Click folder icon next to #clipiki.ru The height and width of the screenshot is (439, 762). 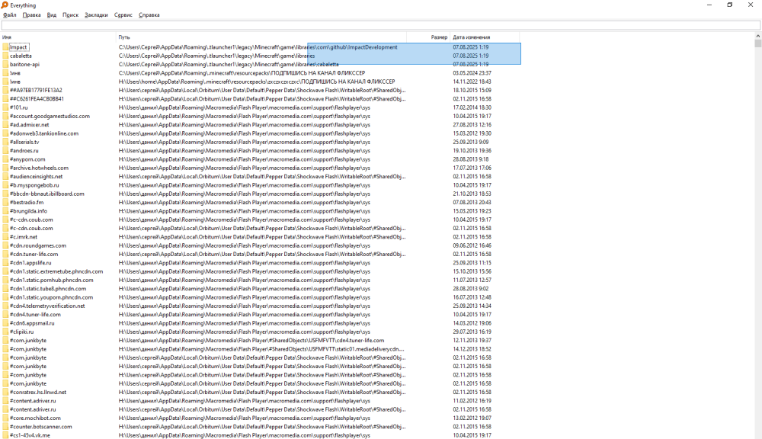tap(5, 332)
